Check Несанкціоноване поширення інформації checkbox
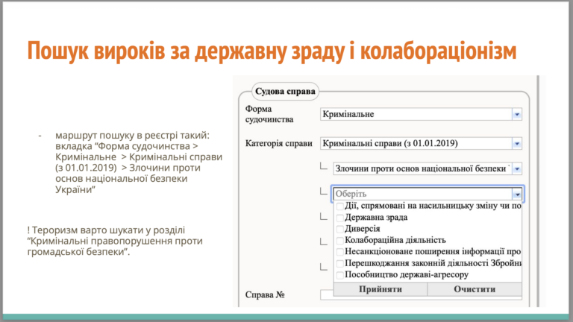This screenshot has height=322, width=573. (x=340, y=252)
